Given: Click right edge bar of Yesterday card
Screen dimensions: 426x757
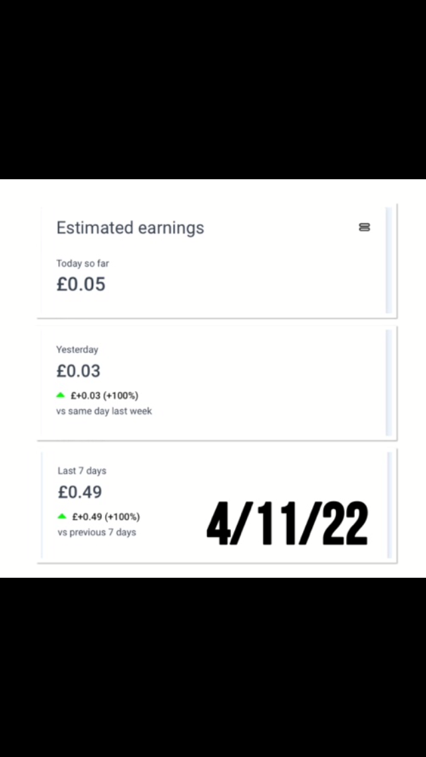Looking at the screenshot, I should tap(389, 382).
